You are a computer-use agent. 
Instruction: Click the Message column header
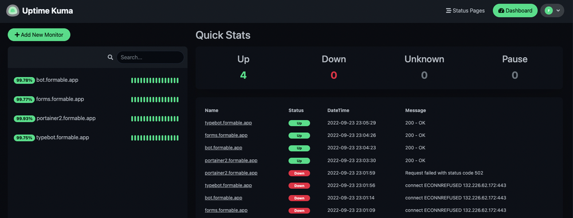tap(415, 110)
